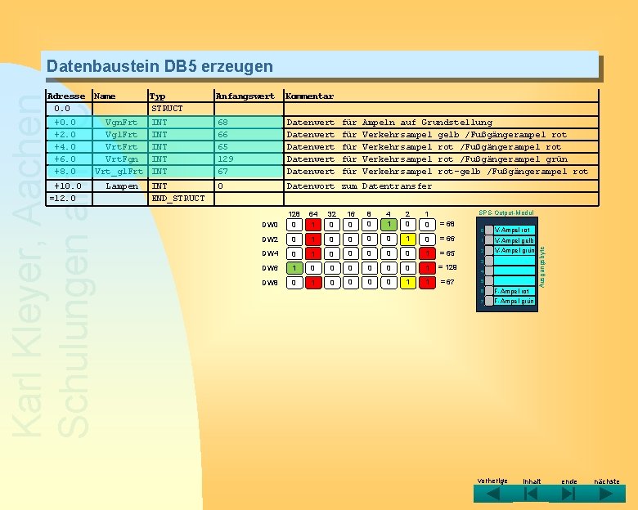
Task: Click the END_STRUCT type cell
Action: [x=181, y=198]
